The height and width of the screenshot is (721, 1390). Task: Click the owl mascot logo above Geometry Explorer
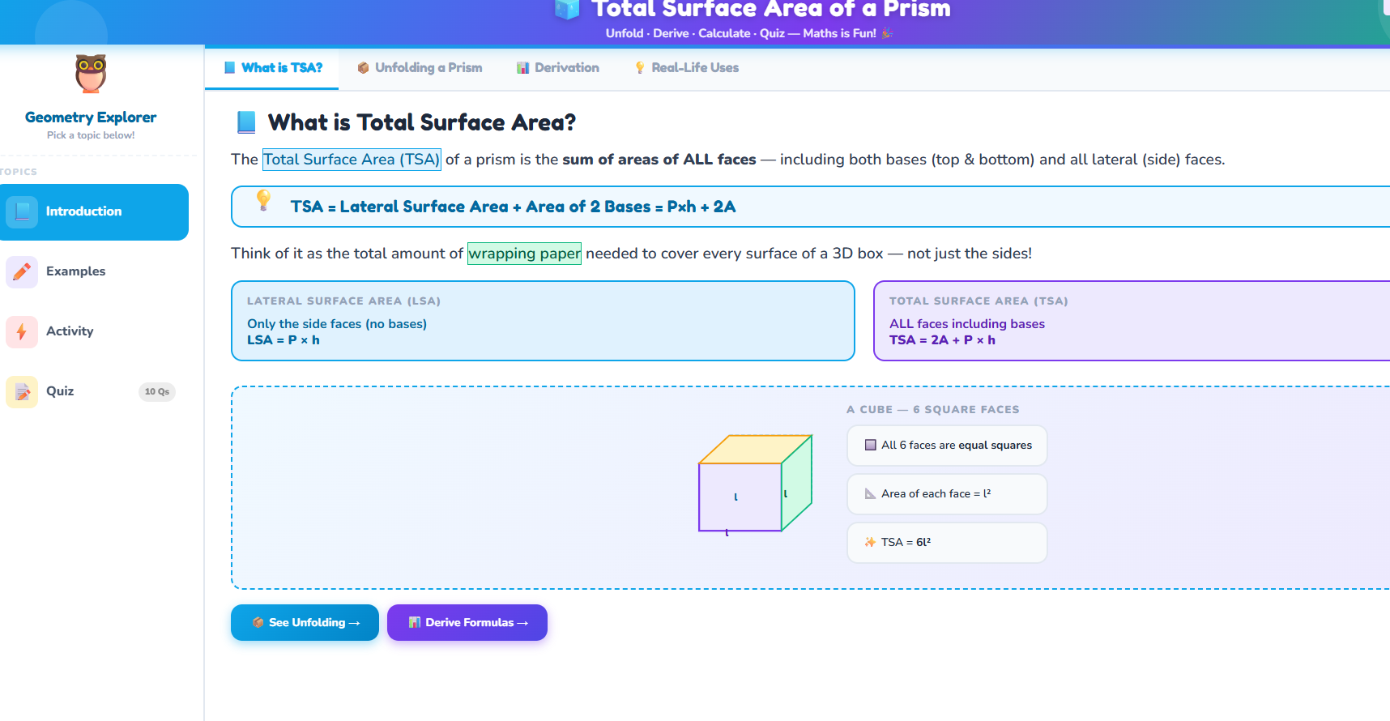tap(90, 74)
